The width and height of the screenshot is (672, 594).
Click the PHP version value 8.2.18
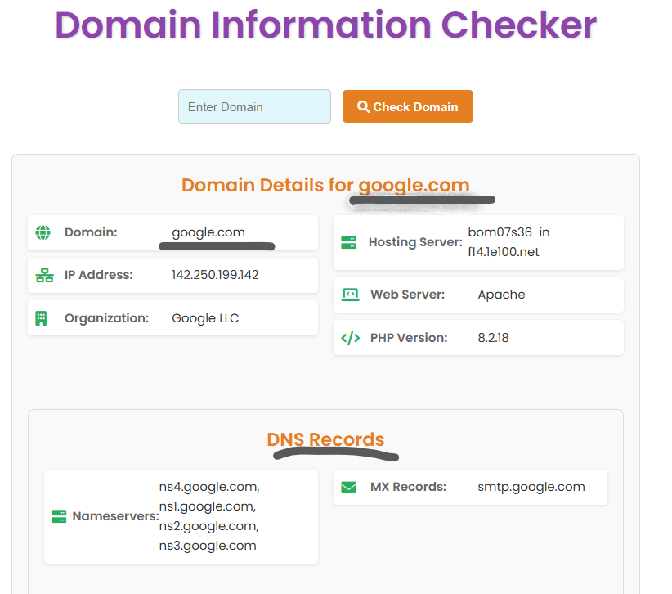point(493,338)
